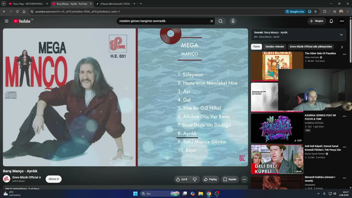Open media controls icon in Chrome toolbar
Viewport: 352px width, 198px height.
click(x=335, y=12)
